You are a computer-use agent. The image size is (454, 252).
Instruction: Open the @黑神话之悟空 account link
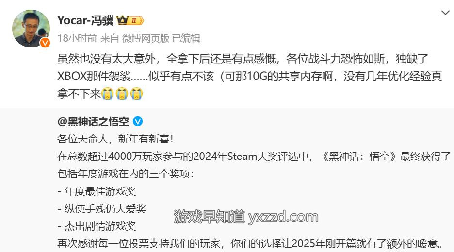[x=93, y=122]
